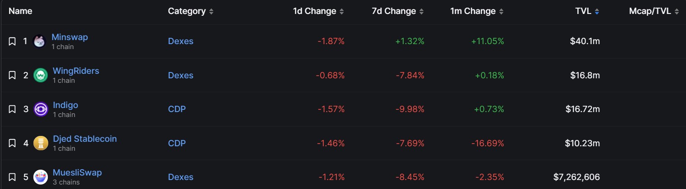Bookmark the Djed Stablecoin row
This screenshot has height=189, width=686.
pos(12,143)
